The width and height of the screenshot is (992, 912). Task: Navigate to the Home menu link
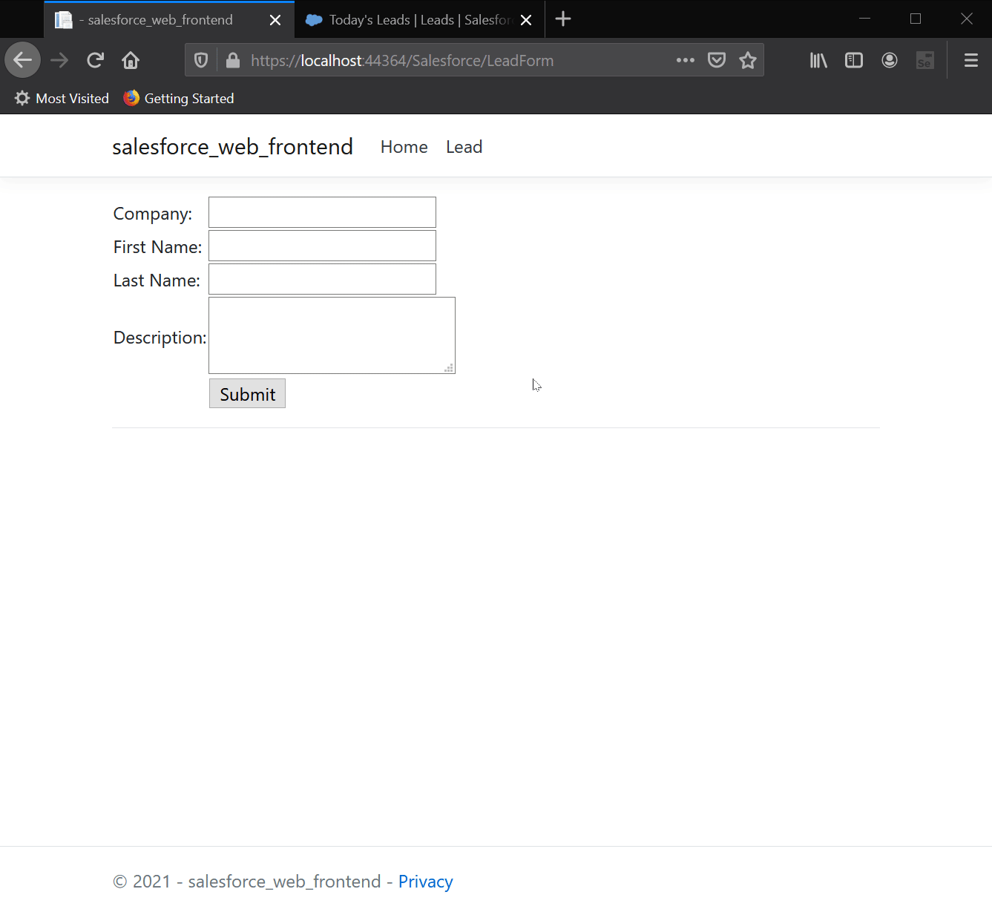tap(404, 146)
